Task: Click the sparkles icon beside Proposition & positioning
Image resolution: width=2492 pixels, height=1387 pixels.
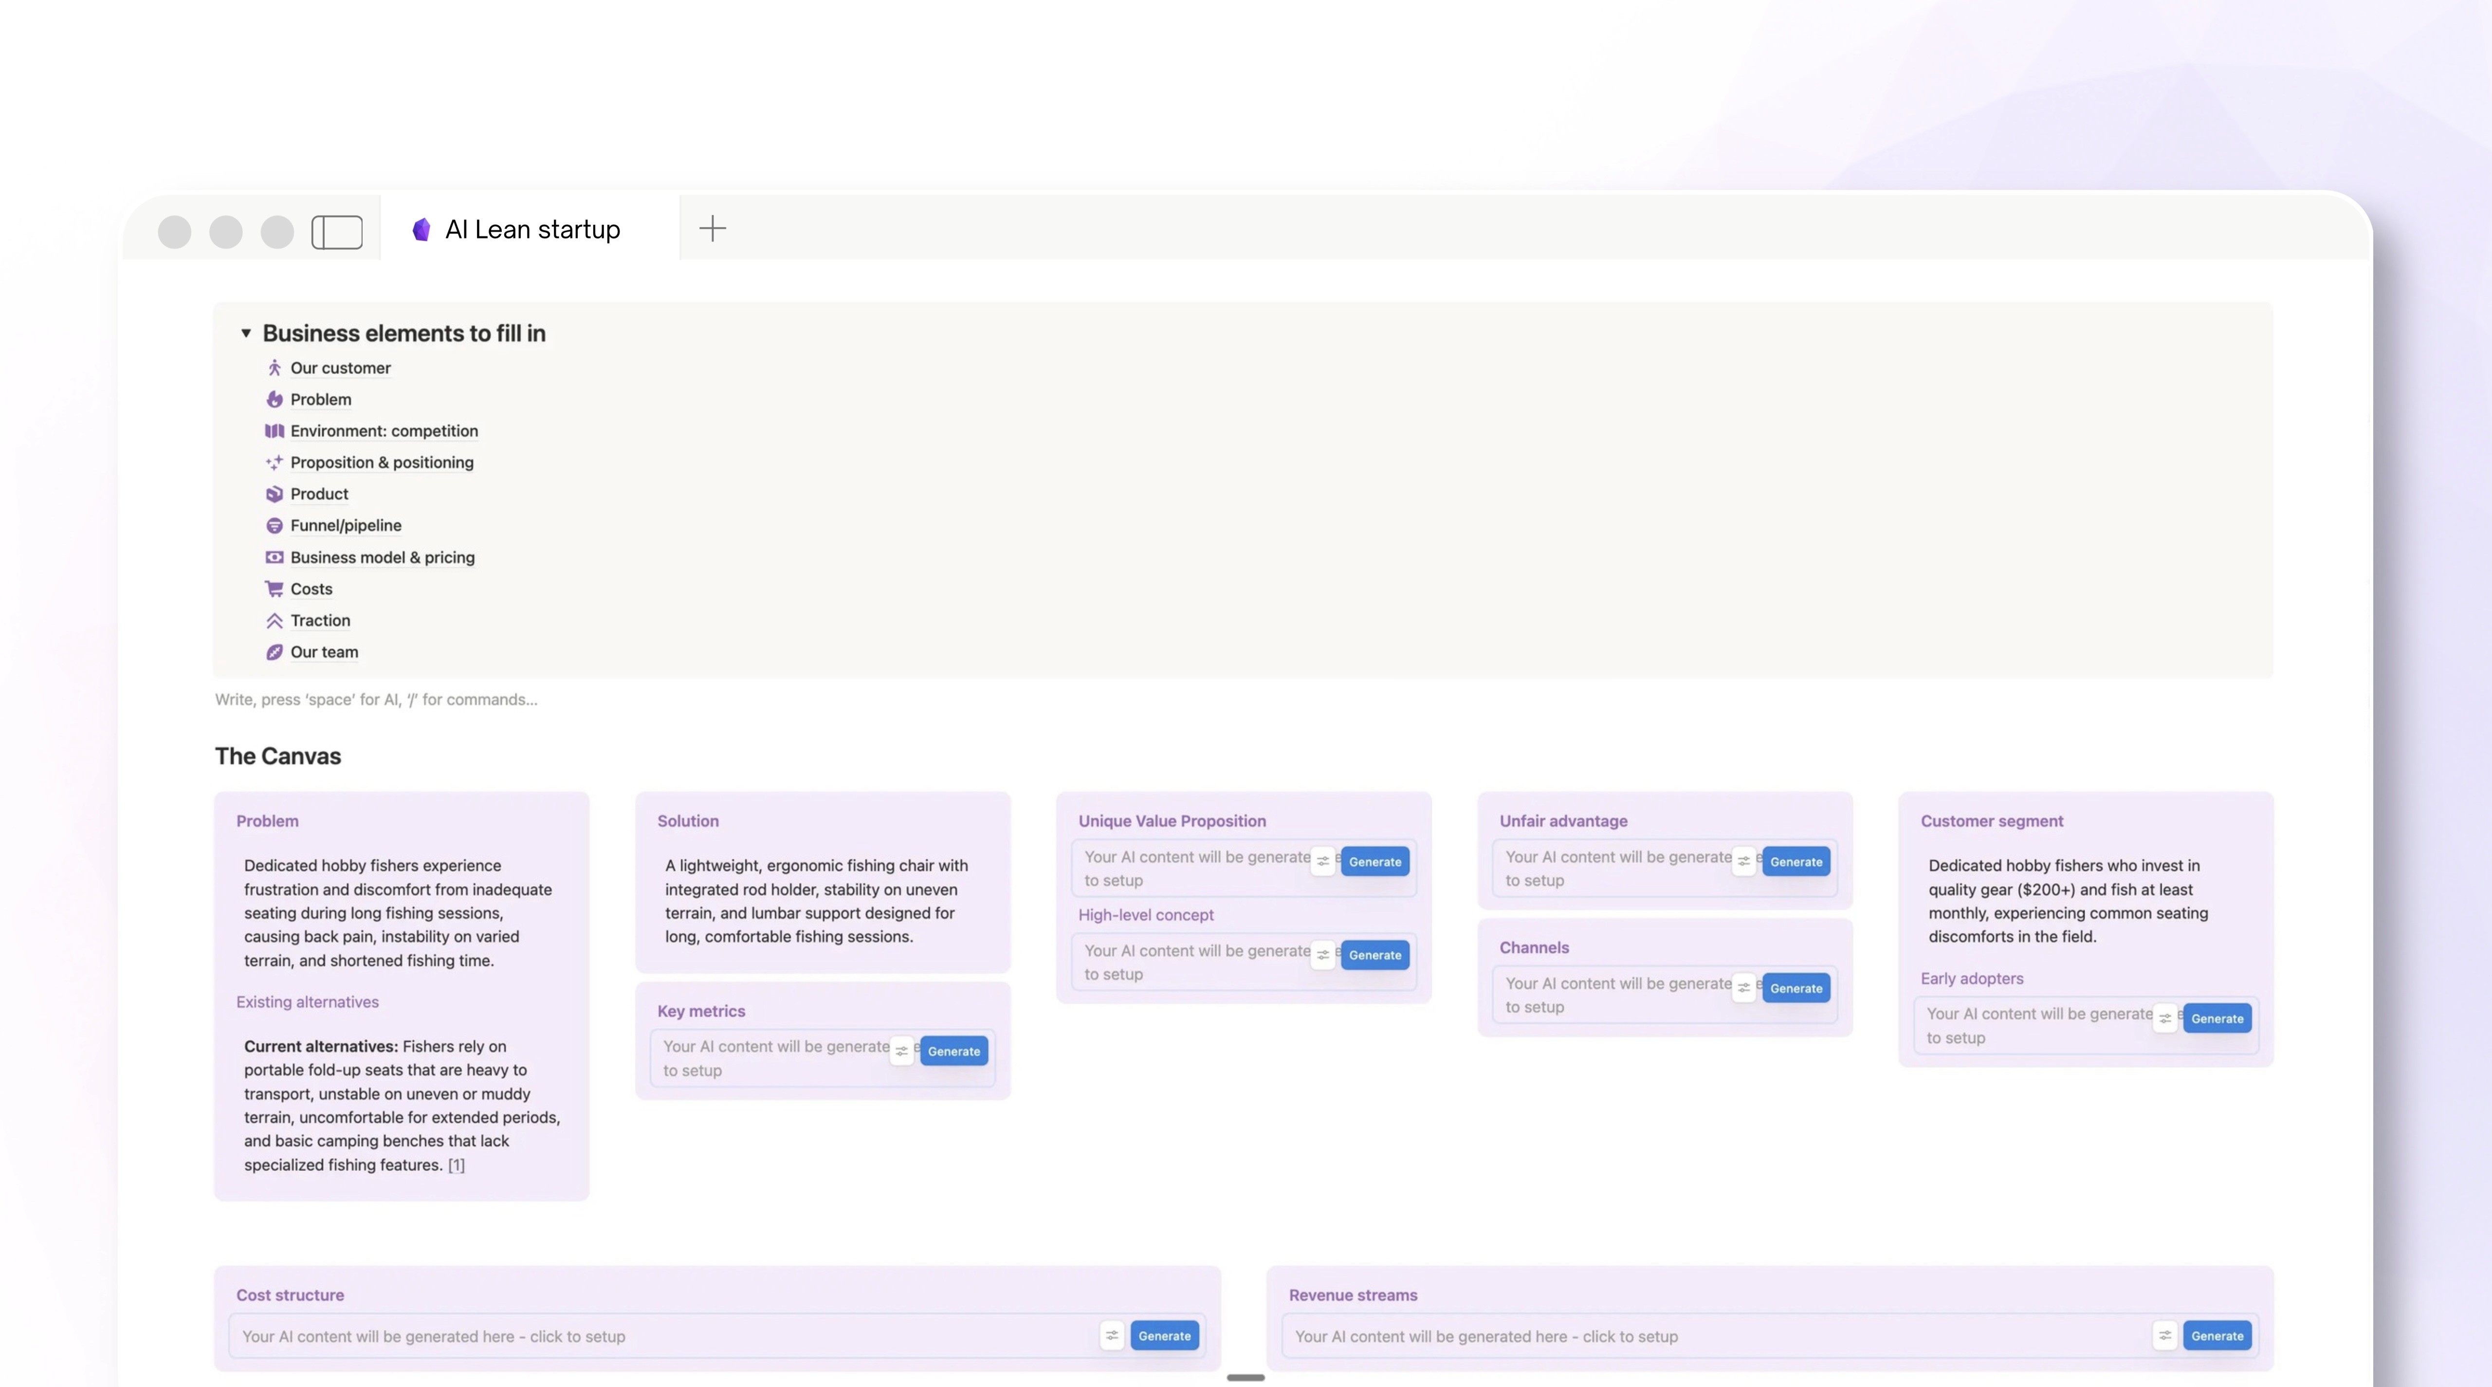Action: click(x=275, y=462)
